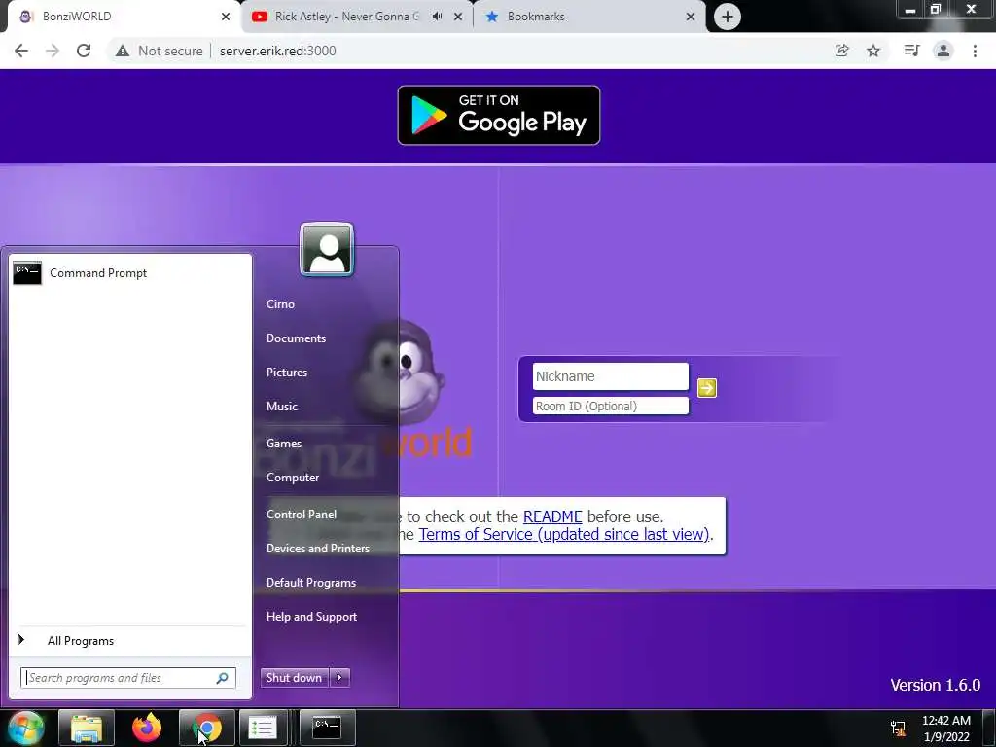Open File Explorer from the taskbar
This screenshot has width=996, height=747.
coord(87,728)
